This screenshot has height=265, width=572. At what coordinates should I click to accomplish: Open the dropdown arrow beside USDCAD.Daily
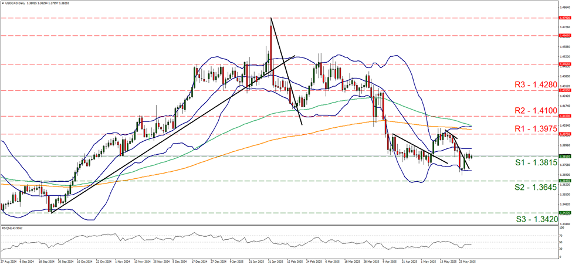pyautogui.click(x=3, y=3)
